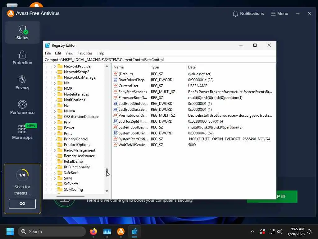Expand the OSExtensionDatabase key
This screenshot has width=318, height=239.
click(x=55, y=117)
